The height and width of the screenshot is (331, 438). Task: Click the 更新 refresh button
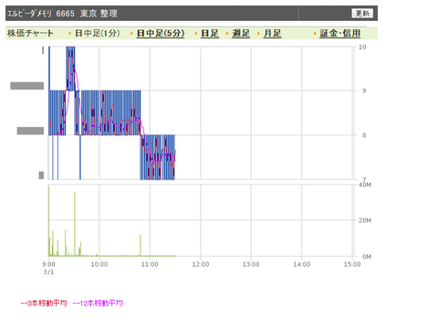coord(362,13)
